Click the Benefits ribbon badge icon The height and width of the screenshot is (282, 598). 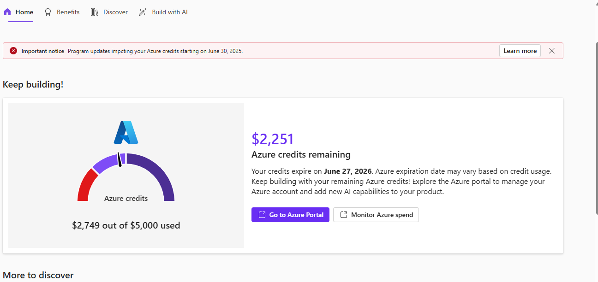48,12
